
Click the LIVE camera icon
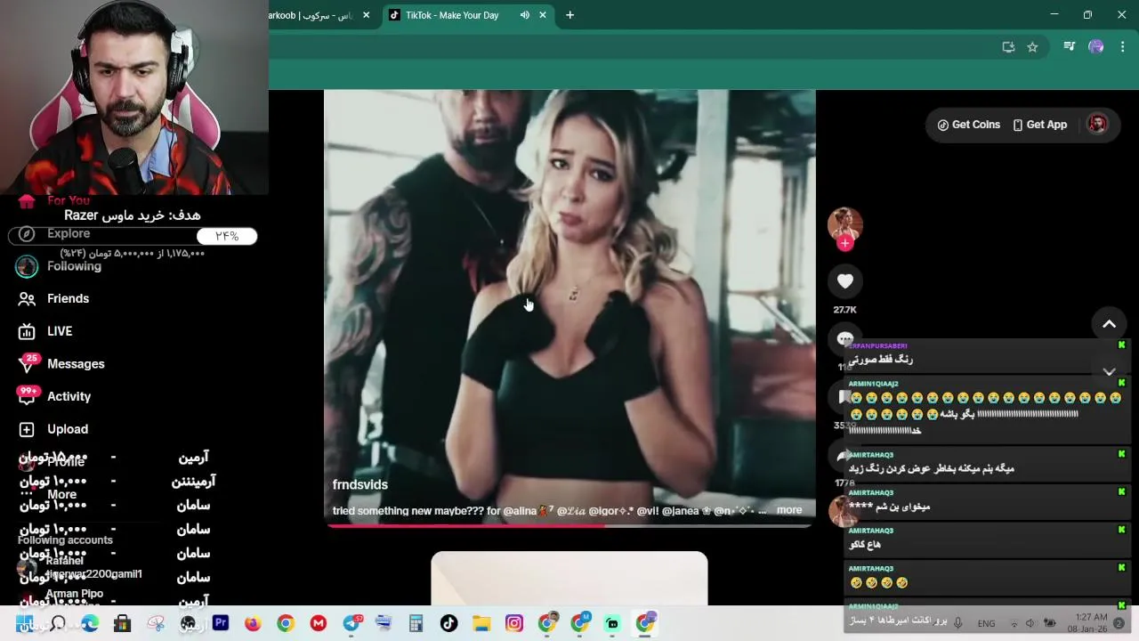click(x=27, y=331)
